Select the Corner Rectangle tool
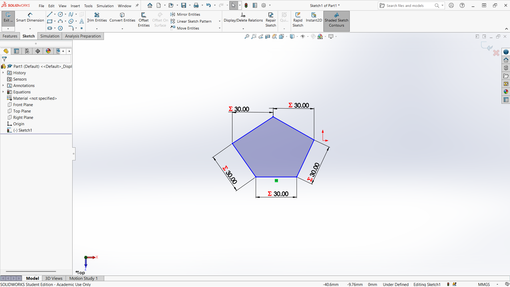Screen dimensions: 510x287 (x=50, y=21)
